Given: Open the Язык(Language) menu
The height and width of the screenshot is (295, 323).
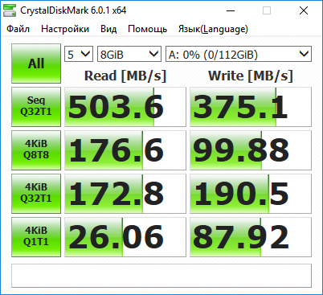Looking at the screenshot, I should 213,29.
